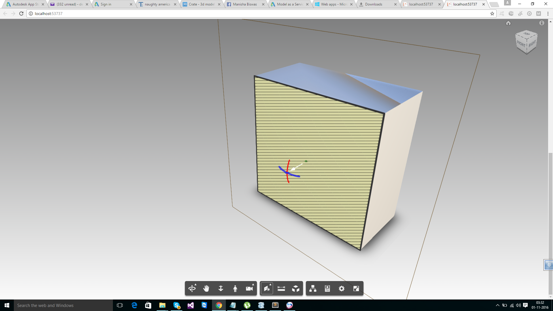Select the Pan hand tool
Image resolution: width=553 pixels, height=311 pixels.
(206, 289)
